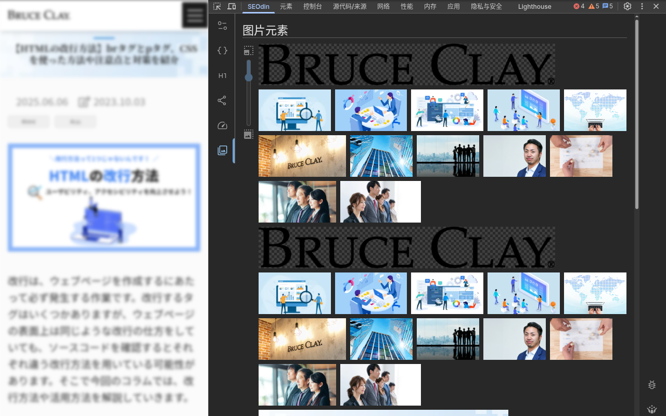Open the share-nodes links section in SEOdin
The height and width of the screenshot is (416, 666).
[223, 100]
